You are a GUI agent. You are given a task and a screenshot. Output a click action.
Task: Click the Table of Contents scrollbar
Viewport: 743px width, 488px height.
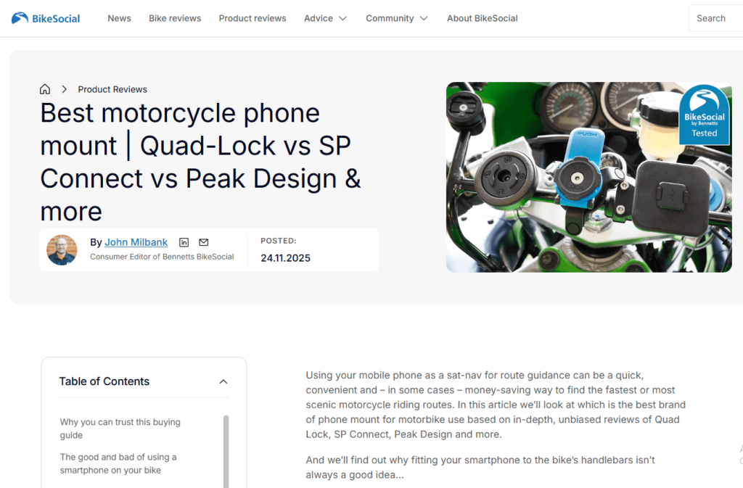pyautogui.click(x=226, y=450)
